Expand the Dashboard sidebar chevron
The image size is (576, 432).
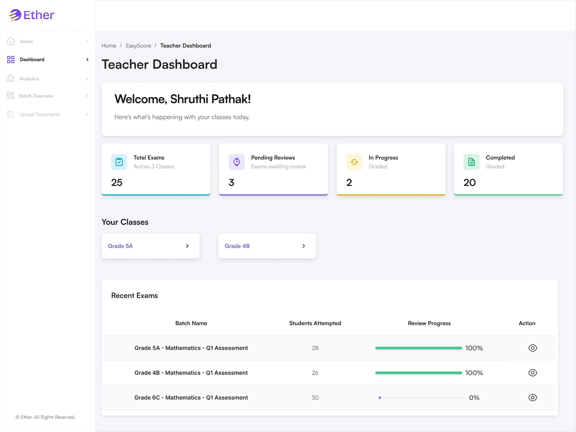click(87, 60)
